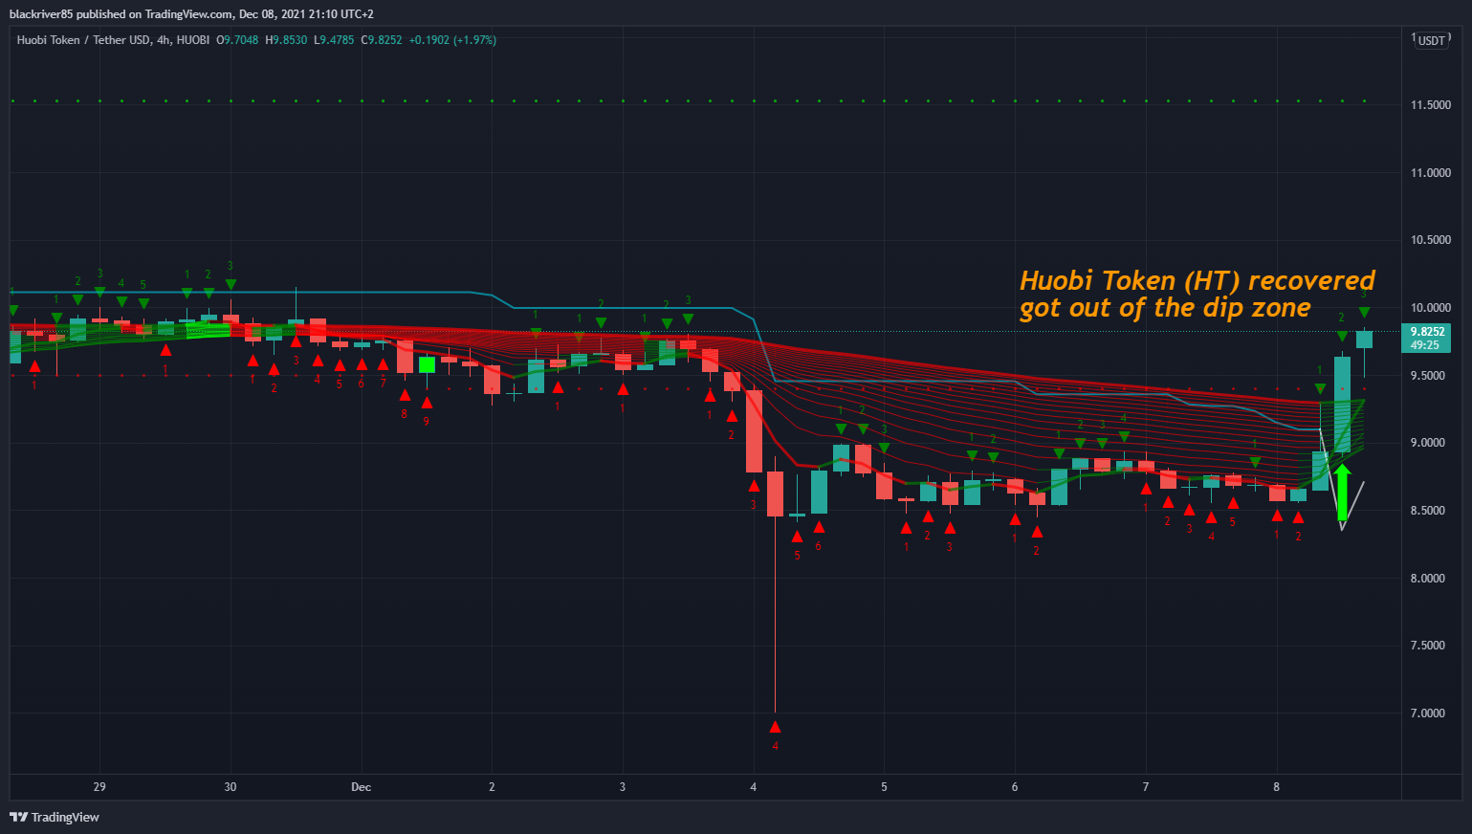This screenshot has height=834, width=1472.
Task: Click the date label 8 on time axis
Action: click(x=1276, y=787)
